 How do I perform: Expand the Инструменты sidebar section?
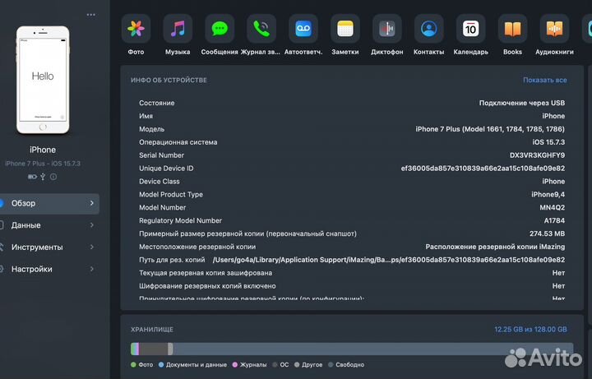(x=49, y=247)
